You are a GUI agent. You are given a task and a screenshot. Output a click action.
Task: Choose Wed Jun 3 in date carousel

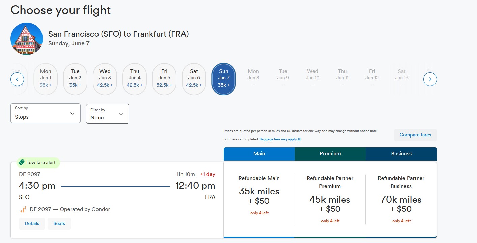click(105, 79)
